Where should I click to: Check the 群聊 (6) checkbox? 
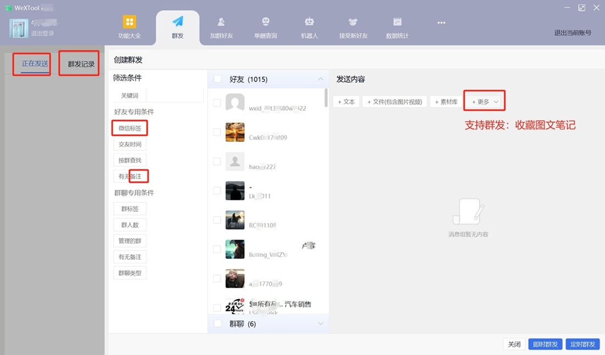pyautogui.click(x=218, y=324)
